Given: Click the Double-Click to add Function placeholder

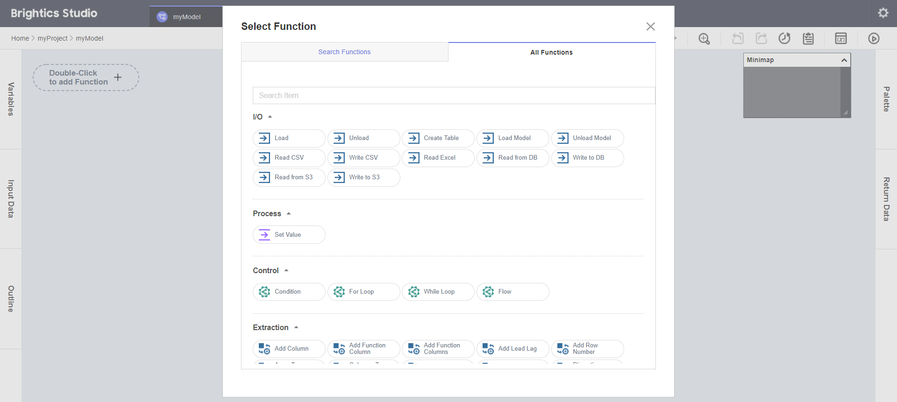Looking at the screenshot, I should tap(86, 78).
